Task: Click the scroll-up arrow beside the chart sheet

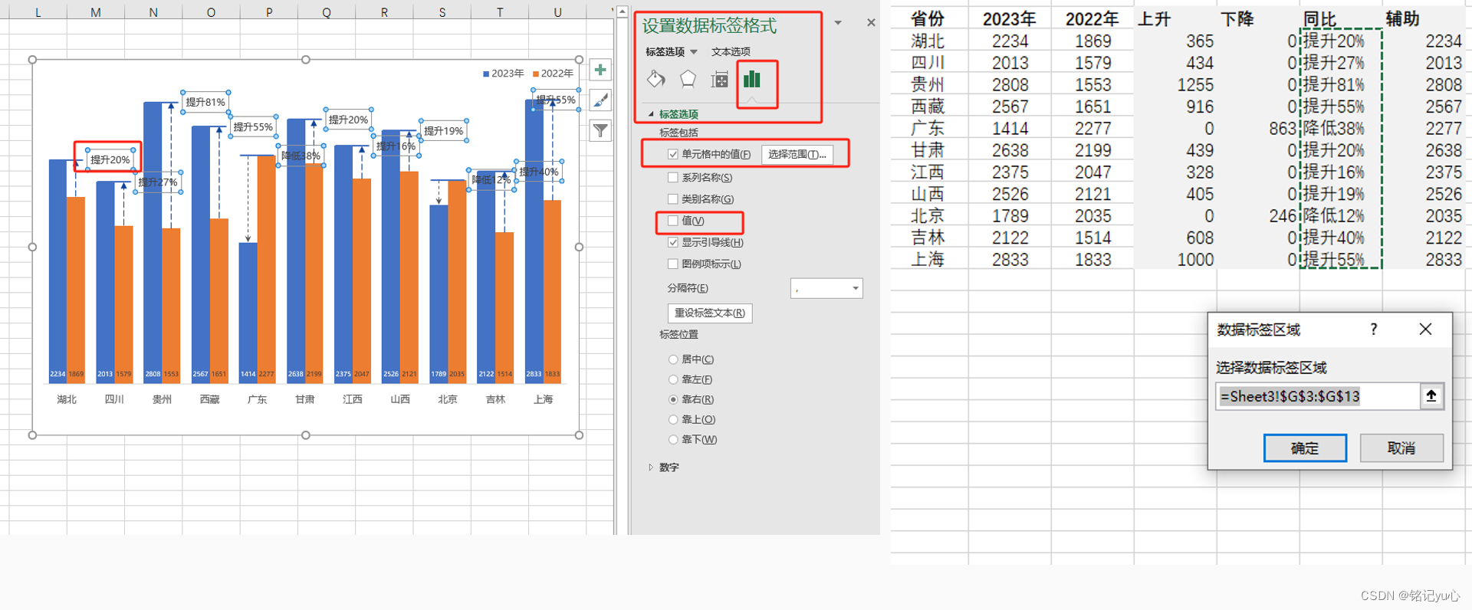Action: [622, 12]
